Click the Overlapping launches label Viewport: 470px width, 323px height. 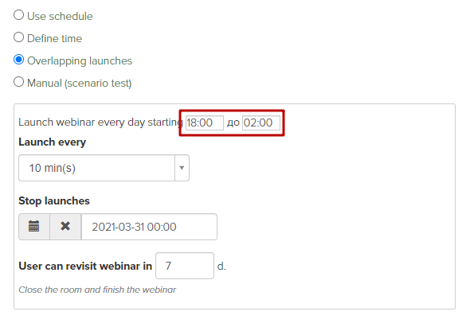80,60
